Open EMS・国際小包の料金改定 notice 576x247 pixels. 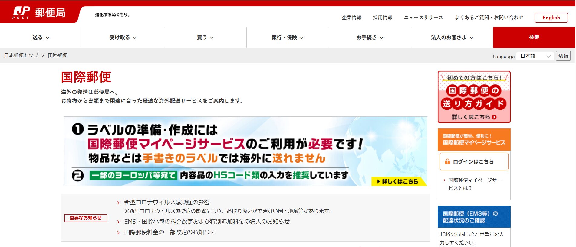[x=207, y=222]
